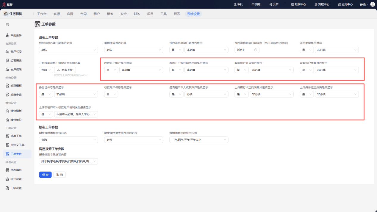This screenshot has height=212, width=377.
Task: Click the 08:41 time input field
Action: pos(247,50)
